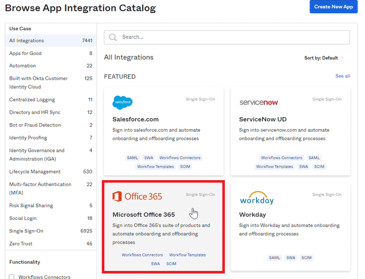The width and height of the screenshot is (365, 279).
Task: Click the 6925 count next to Single Sign-On
Action: tap(86, 231)
